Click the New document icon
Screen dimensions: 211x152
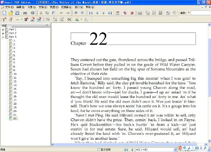pos(5,13)
